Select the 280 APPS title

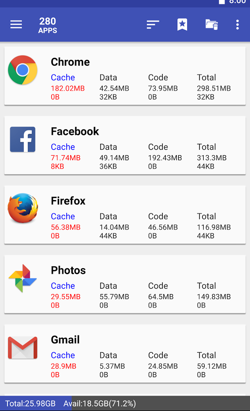tap(47, 25)
